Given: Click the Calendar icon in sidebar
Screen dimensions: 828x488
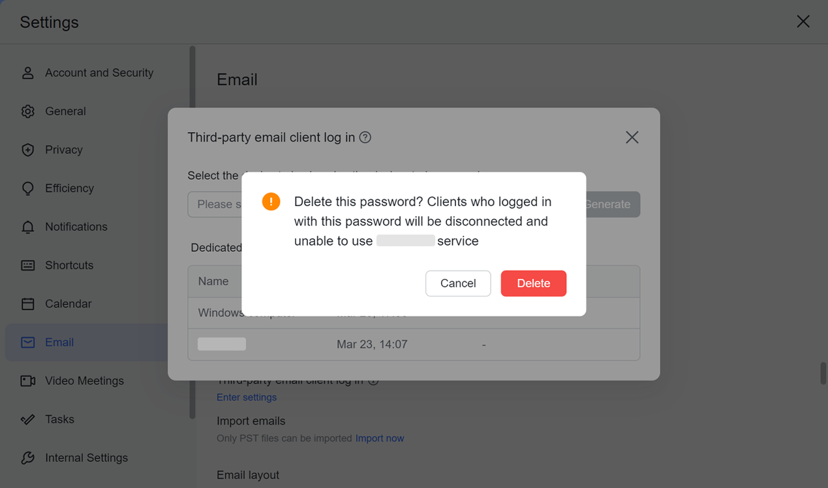Looking at the screenshot, I should tap(27, 304).
